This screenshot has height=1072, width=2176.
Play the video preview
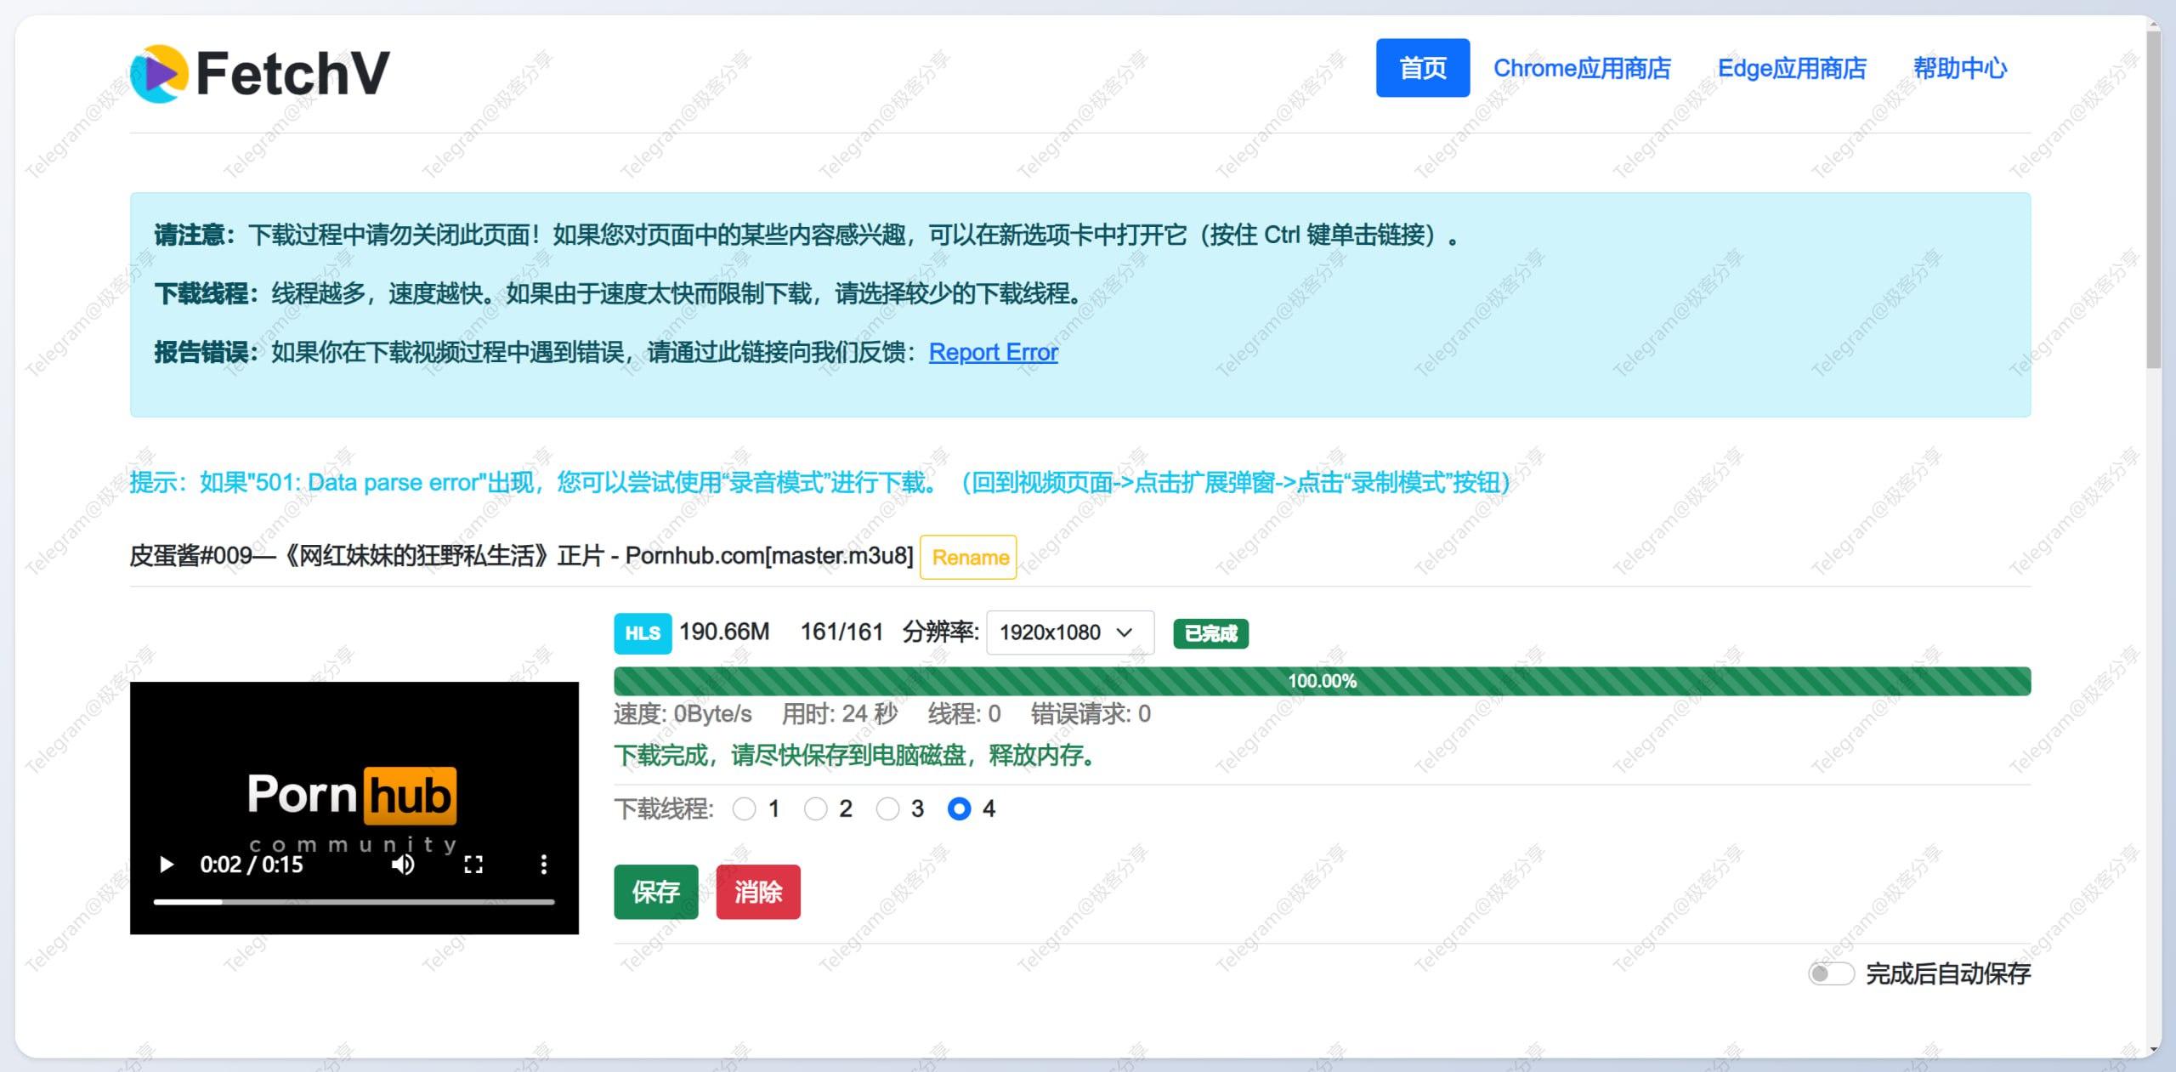pos(167,865)
